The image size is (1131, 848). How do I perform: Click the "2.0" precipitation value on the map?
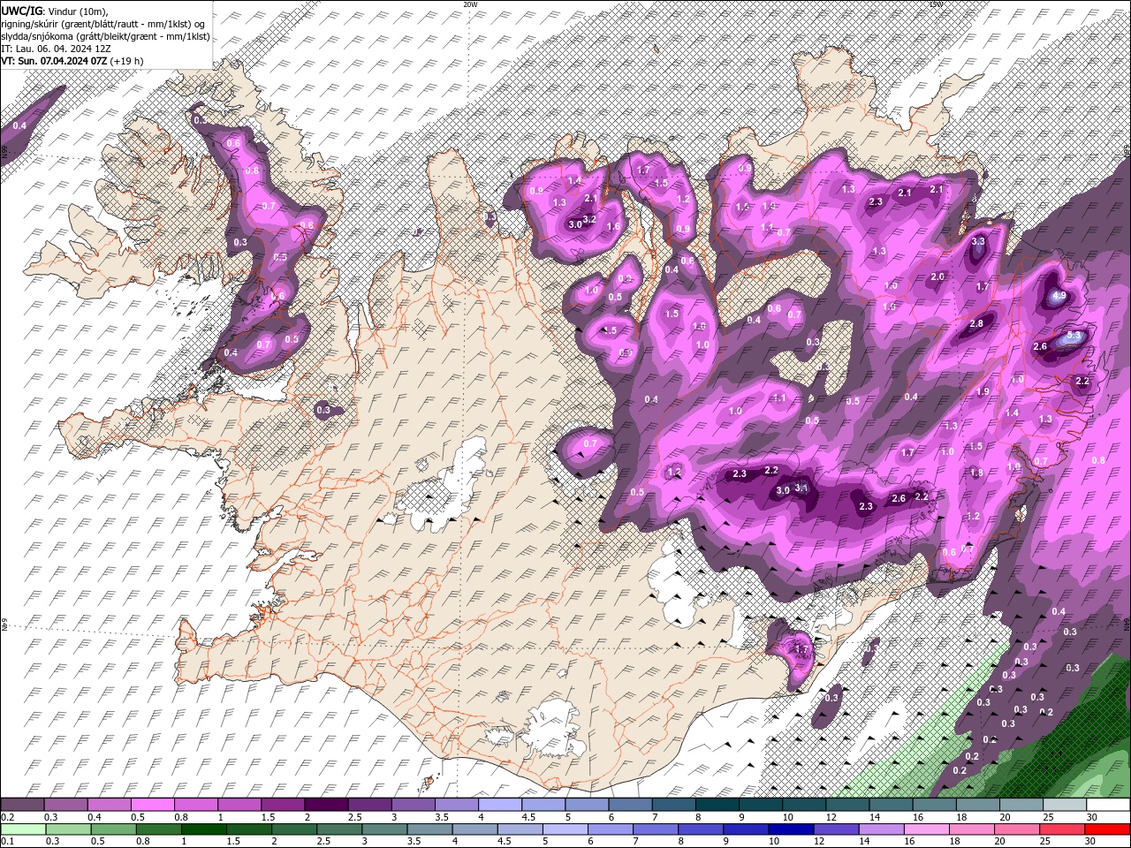pyautogui.click(x=937, y=276)
